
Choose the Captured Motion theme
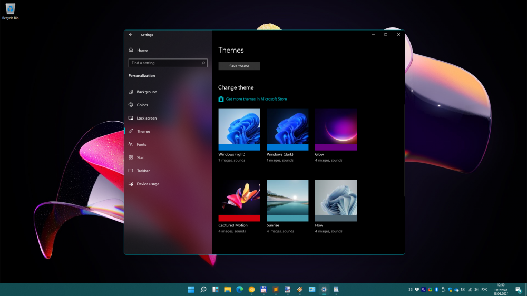pyautogui.click(x=239, y=200)
